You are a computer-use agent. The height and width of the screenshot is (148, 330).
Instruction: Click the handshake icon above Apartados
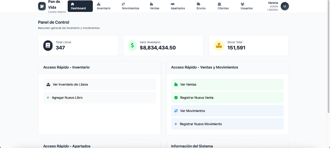[173, 4]
